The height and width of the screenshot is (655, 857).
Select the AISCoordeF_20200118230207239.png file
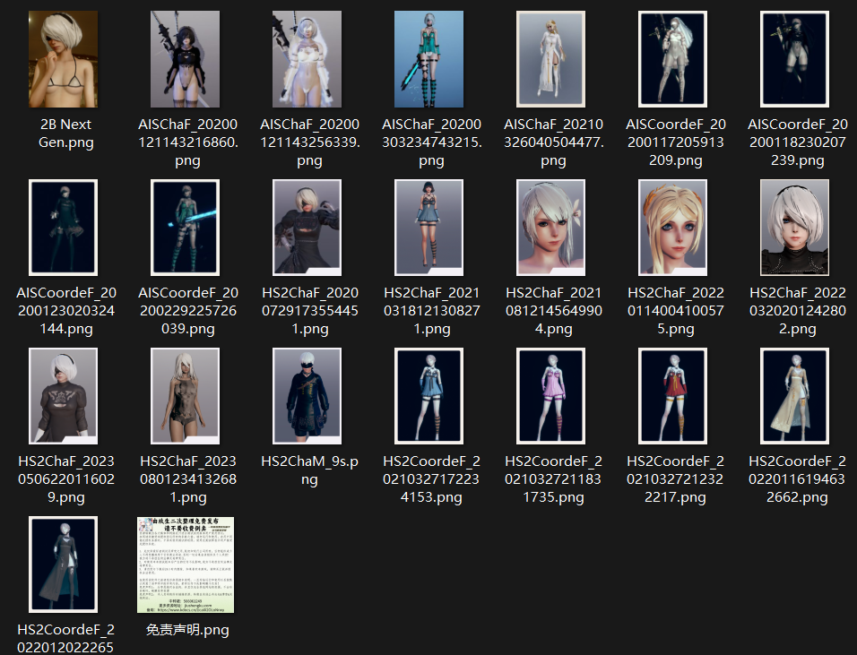[x=795, y=59]
